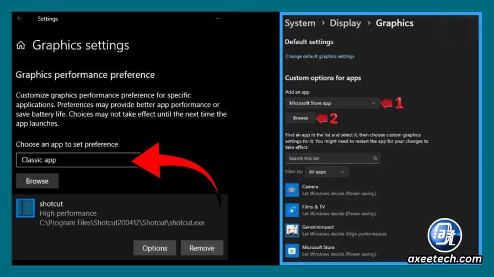494x277 pixels.
Task: Click Graphics performance preference heading
Action: (85, 75)
